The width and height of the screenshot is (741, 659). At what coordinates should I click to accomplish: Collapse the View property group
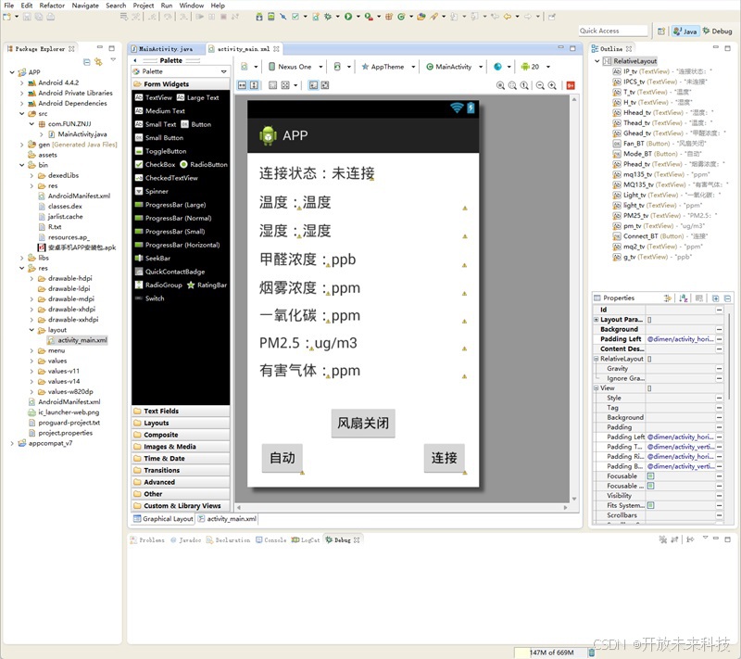tap(596, 388)
